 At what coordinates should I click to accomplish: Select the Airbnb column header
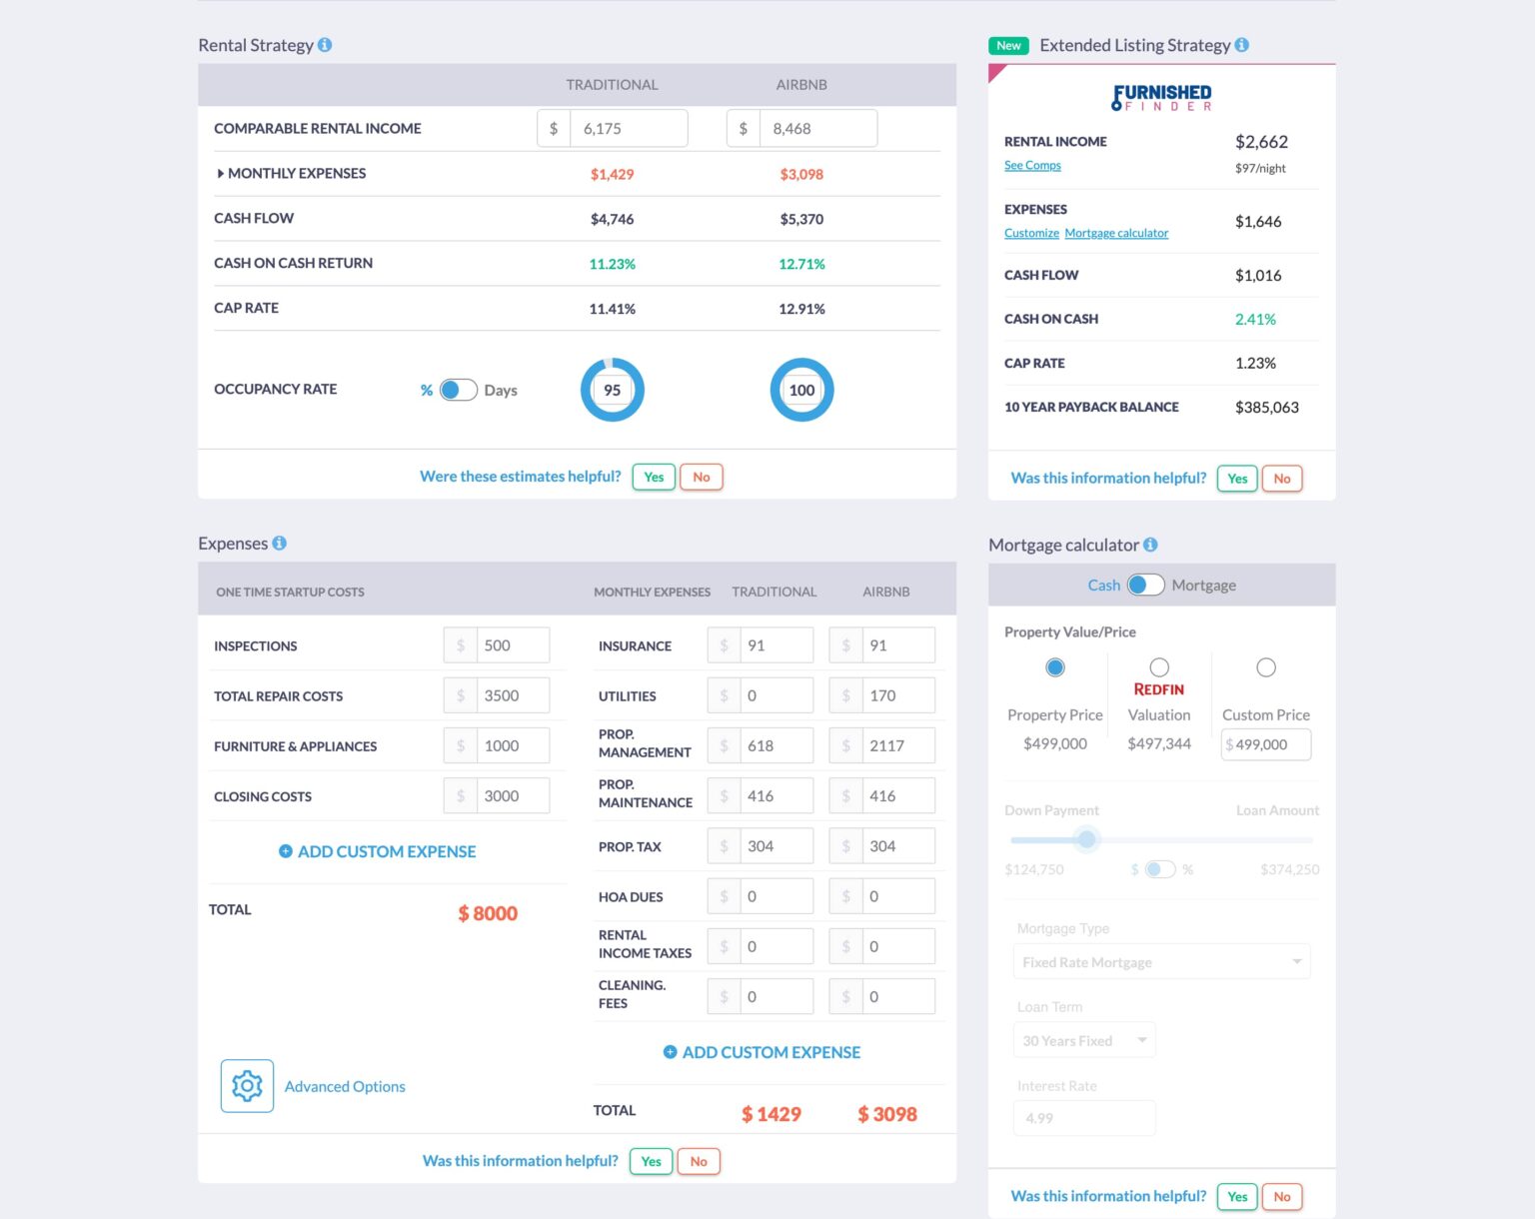(801, 85)
